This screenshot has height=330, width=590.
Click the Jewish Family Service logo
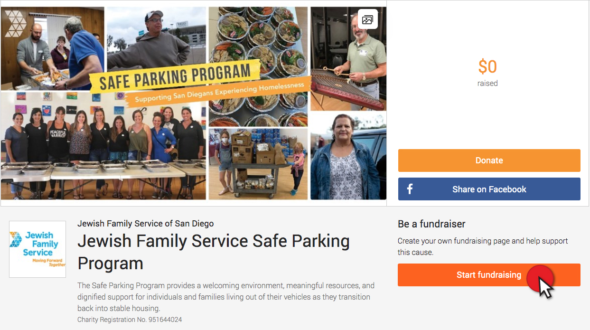coord(37,249)
